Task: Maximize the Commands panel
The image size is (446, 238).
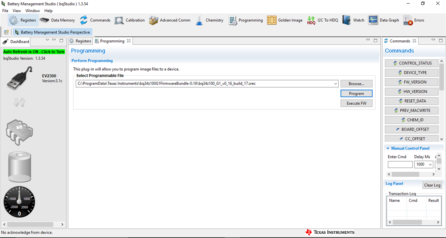Action: (x=441, y=41)
